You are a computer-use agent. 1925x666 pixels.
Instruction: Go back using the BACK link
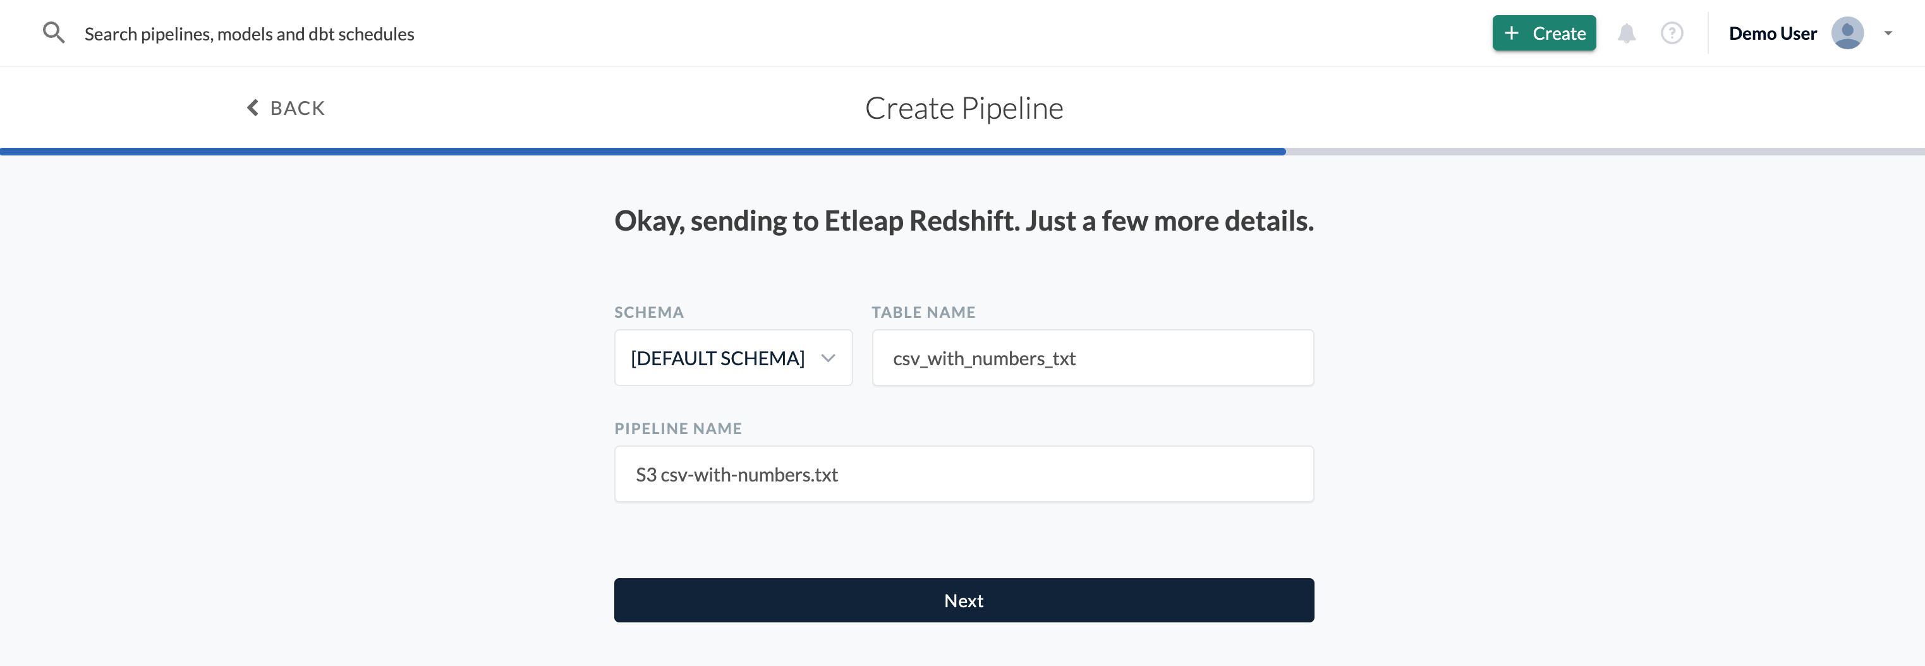296,109
